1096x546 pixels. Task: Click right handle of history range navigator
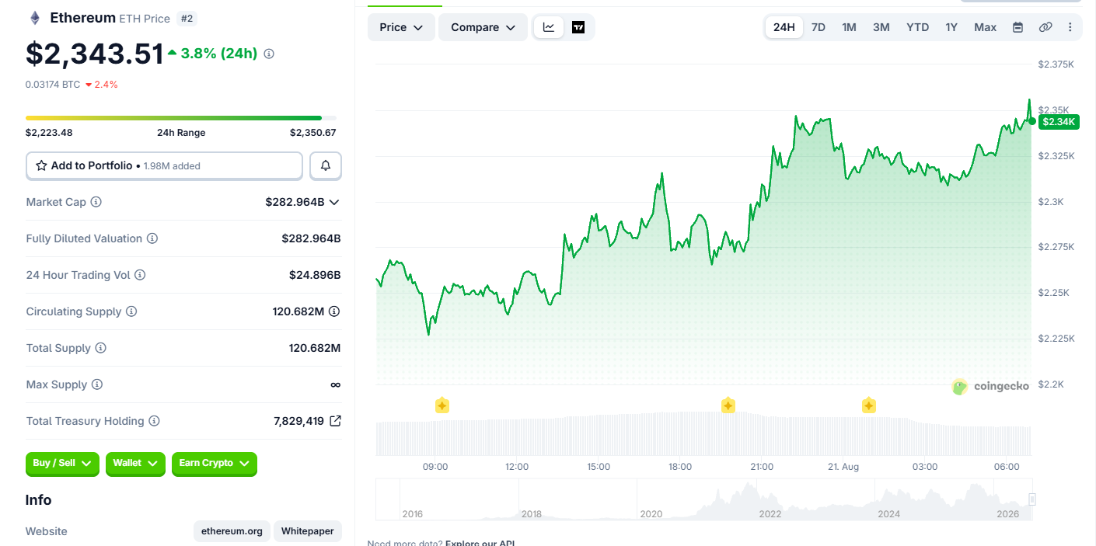tap(1032, 499)
